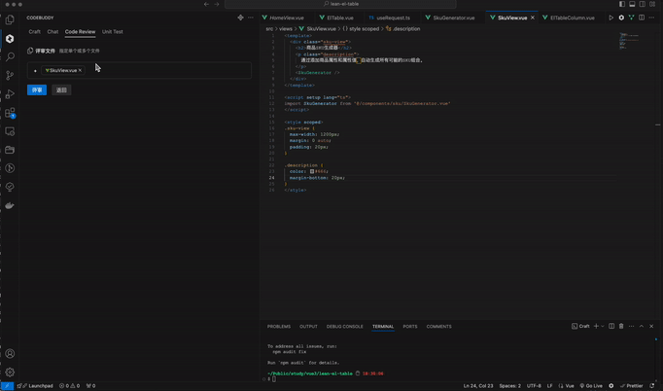Select the Code Review tab
The image size is (663, 391).
point(80,32)
